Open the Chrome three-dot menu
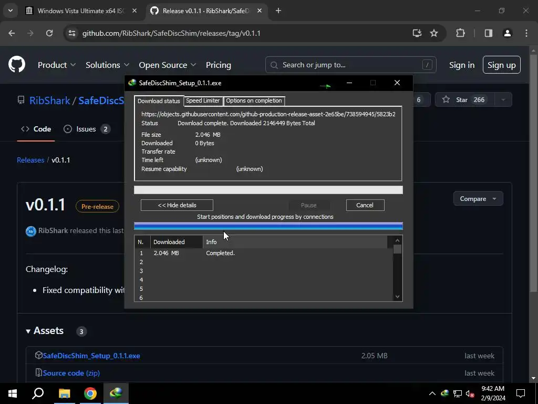The height and width of the screenshot is (404, 538). point(526,33)
